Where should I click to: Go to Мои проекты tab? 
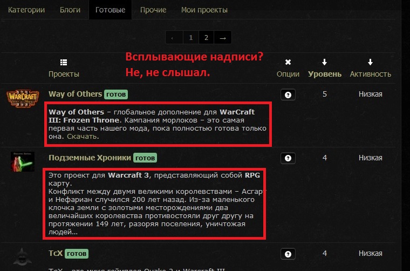click(x=204, y=10)
